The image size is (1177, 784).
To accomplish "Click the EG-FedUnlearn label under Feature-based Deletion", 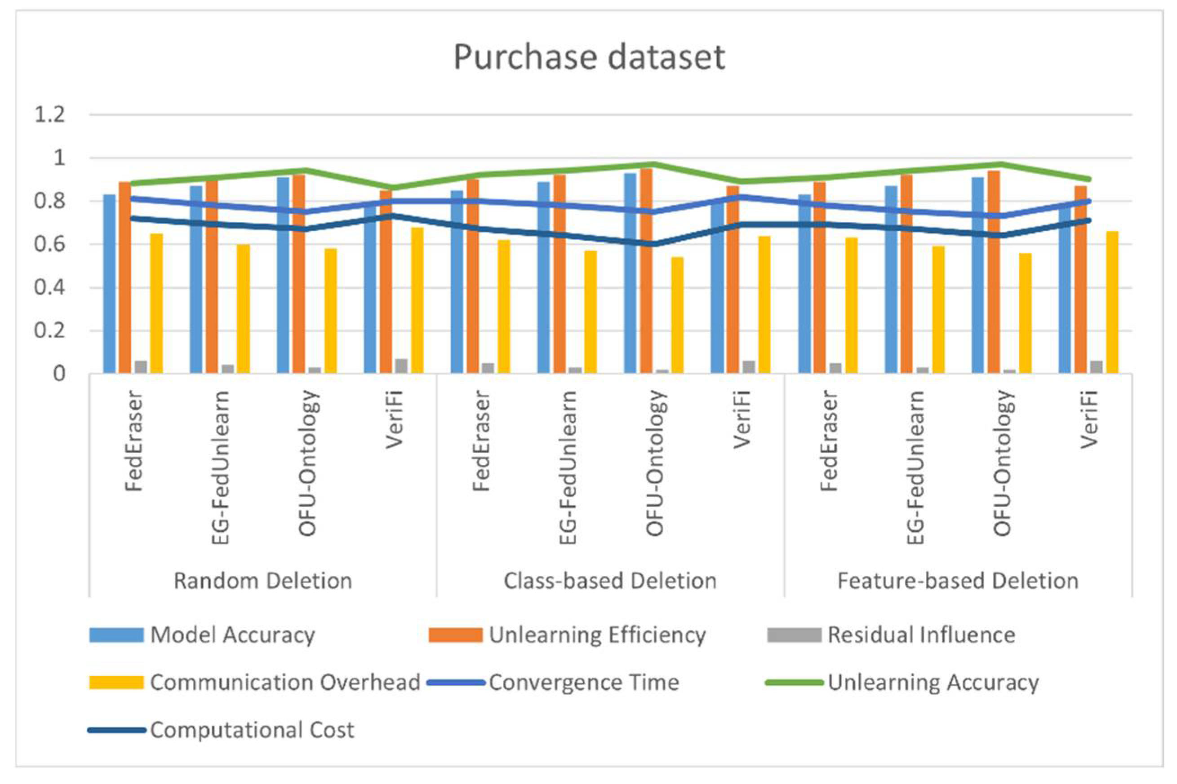I will coord(916,467).
